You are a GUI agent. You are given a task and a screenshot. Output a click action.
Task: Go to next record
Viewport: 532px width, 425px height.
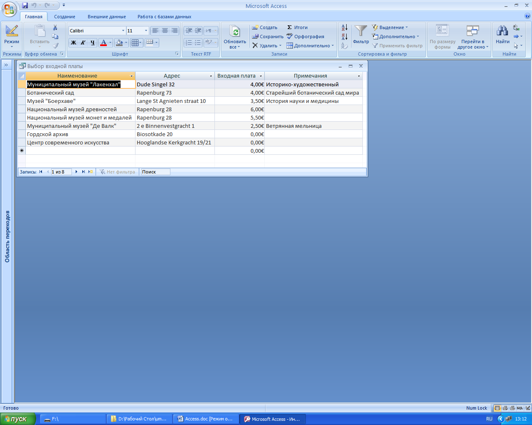76,172
